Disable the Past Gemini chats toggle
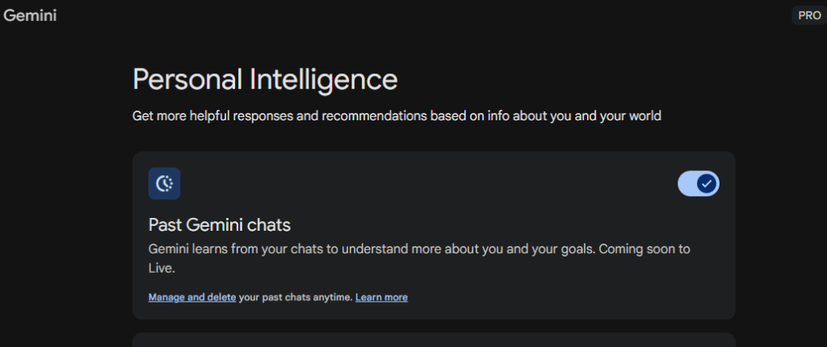 tap(699, 184)
